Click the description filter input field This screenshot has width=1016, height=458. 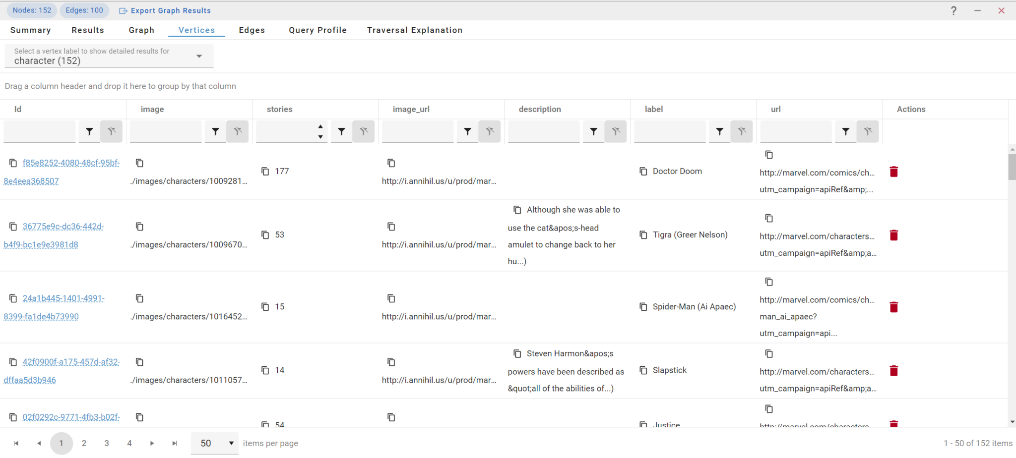543,131
